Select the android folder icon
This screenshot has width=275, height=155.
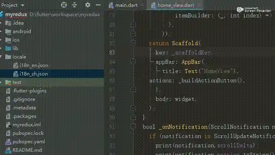(8, 31)
